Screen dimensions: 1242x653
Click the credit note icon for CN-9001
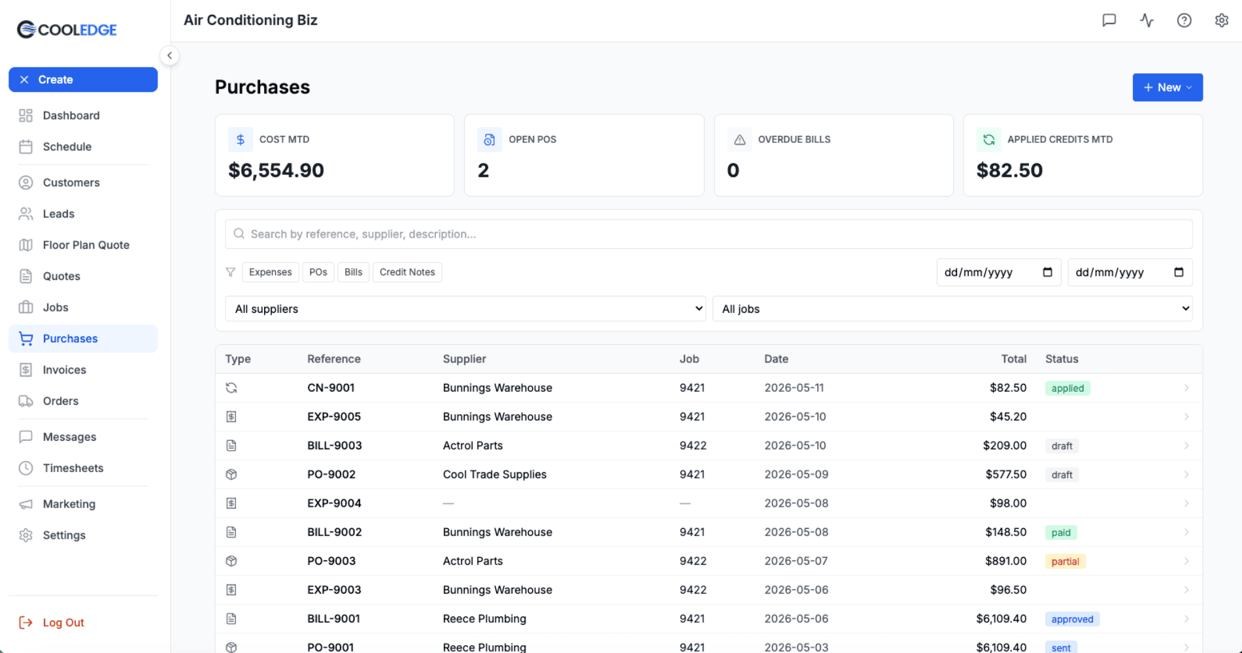coord(231,388)
